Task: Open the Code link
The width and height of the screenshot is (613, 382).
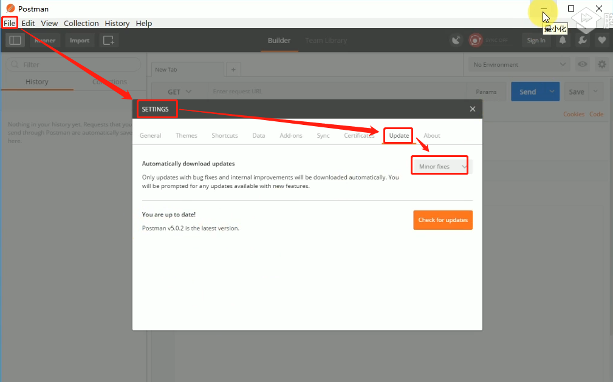Action: click(x=596, y=115)
